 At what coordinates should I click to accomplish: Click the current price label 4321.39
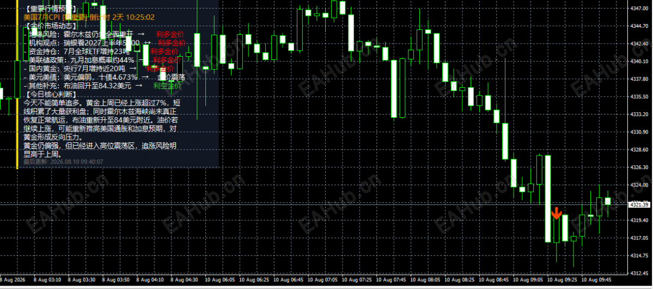[x=640, y=204]
